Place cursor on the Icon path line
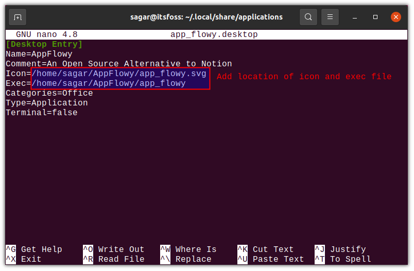This screenshot has height=271, width=414. (118, 74)
